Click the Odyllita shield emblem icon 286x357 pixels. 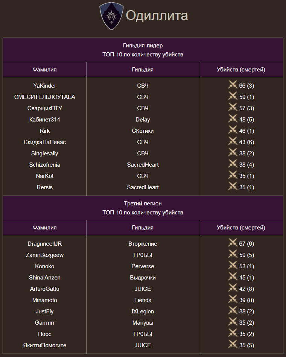coord(111,16)
